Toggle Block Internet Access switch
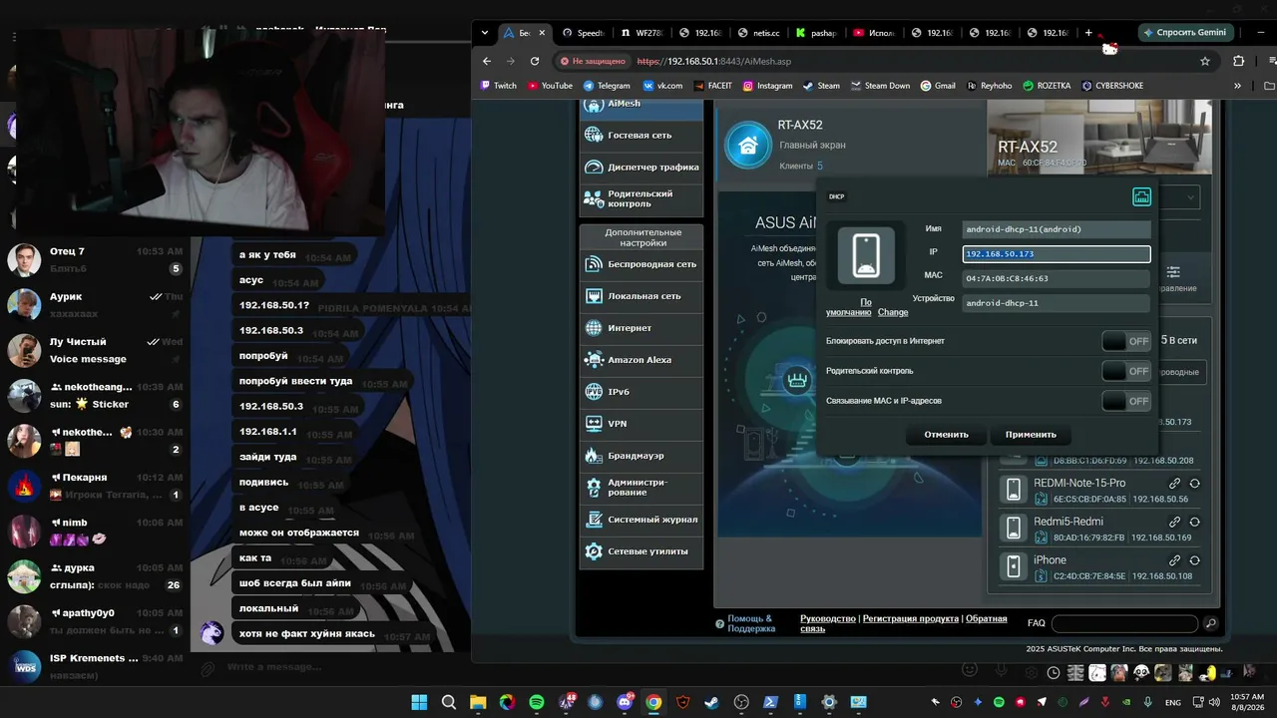The height and width of the screenshot is (718, 1277). point(1126,341)
